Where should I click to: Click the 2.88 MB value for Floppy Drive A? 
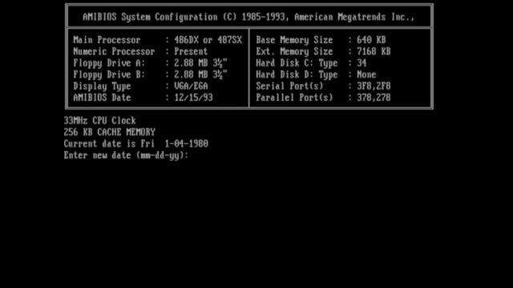click(200, 63)
